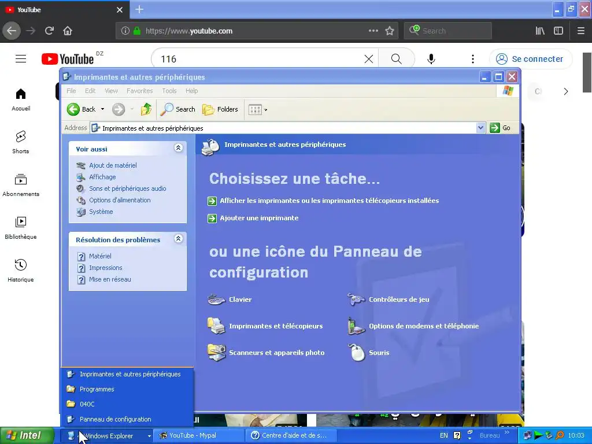
Task: Open the YouTube guide hamburger menu
Action: tap(21, 59)
